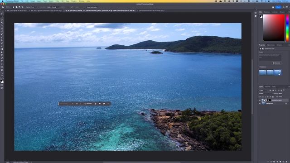The height and width of the screenshot is (163, 290).
Task: Switch to the Swatches tab
Action: click(267, 12)
